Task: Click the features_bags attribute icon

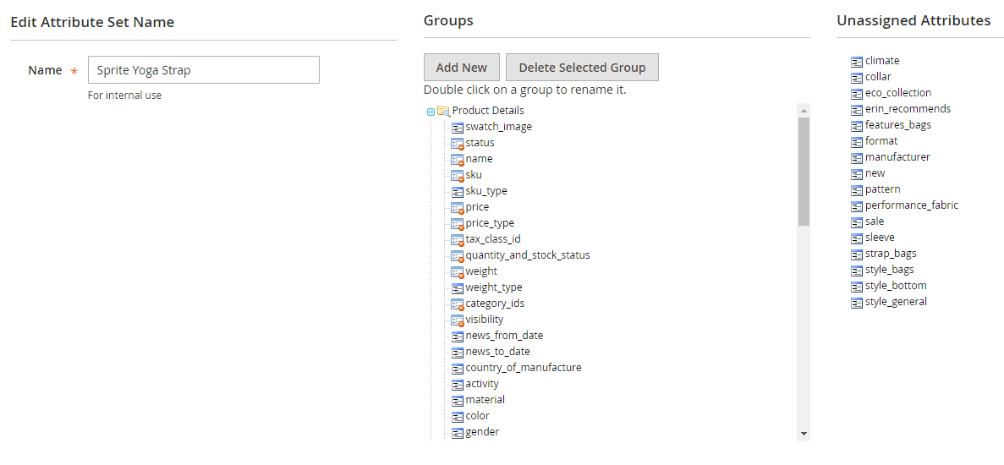Action: [857, 125]
